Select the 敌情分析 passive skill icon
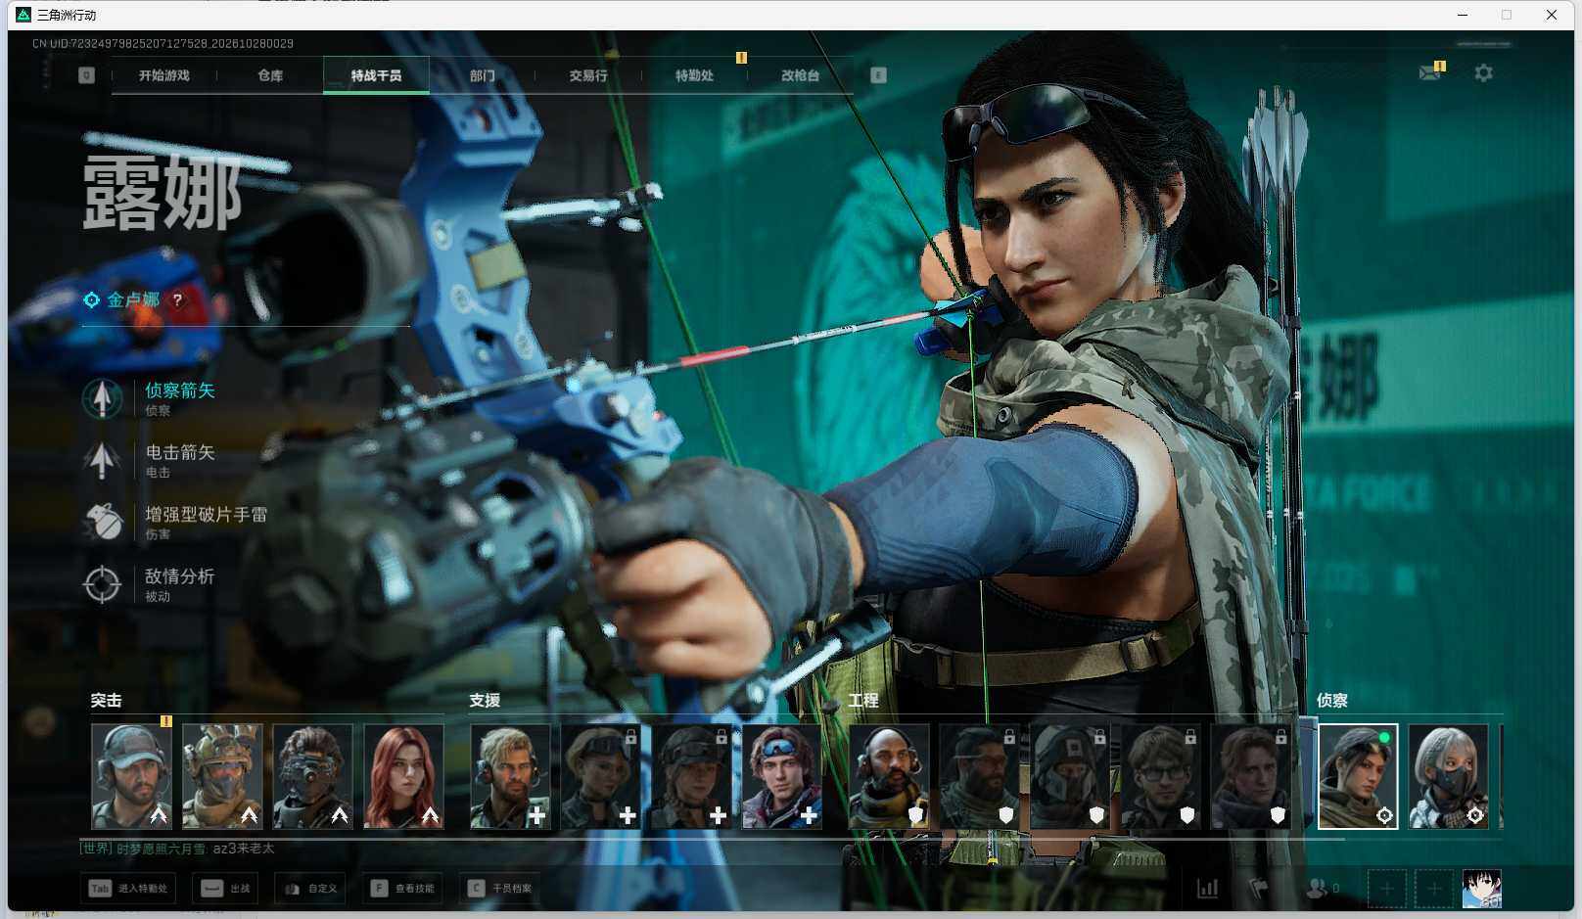 (102, 584)
